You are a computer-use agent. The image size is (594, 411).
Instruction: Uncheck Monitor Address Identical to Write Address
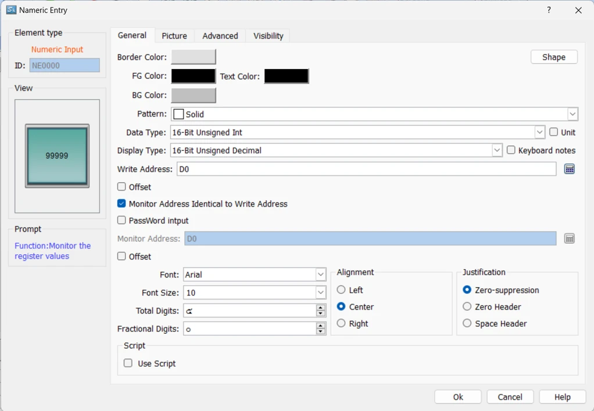pos(121,204)
